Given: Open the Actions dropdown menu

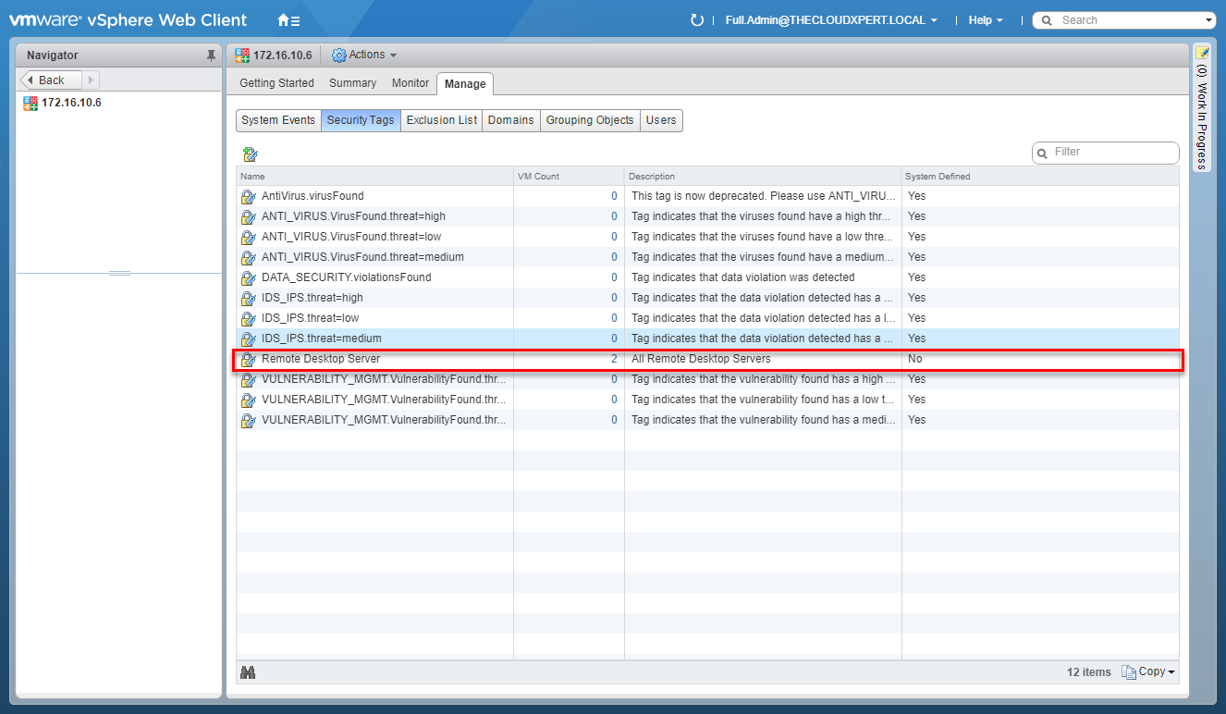Looking at the screenshot, I should click(x=364, y=55).
